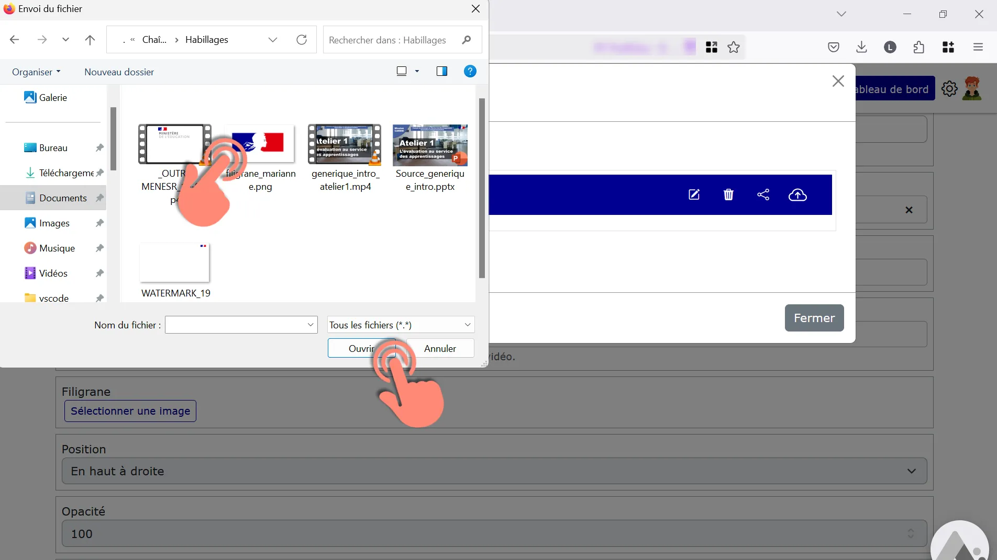Viewport: 997px width, 560px height.
Task: Expand the Nom du fichier dropdown
Action: [311, 325]
